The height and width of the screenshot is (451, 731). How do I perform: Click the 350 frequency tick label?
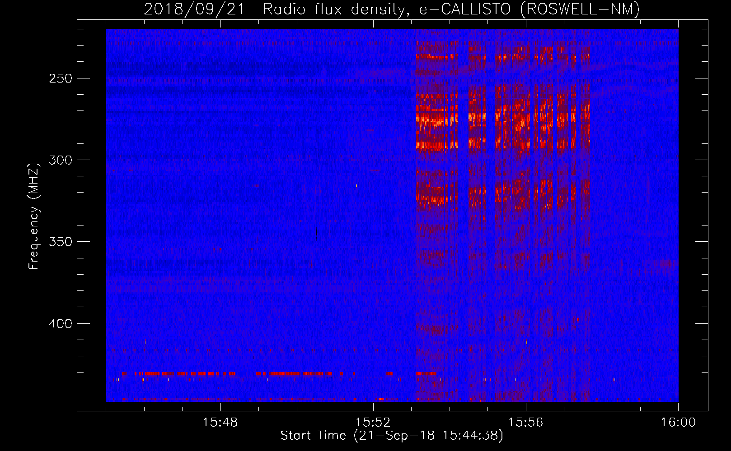61,242
